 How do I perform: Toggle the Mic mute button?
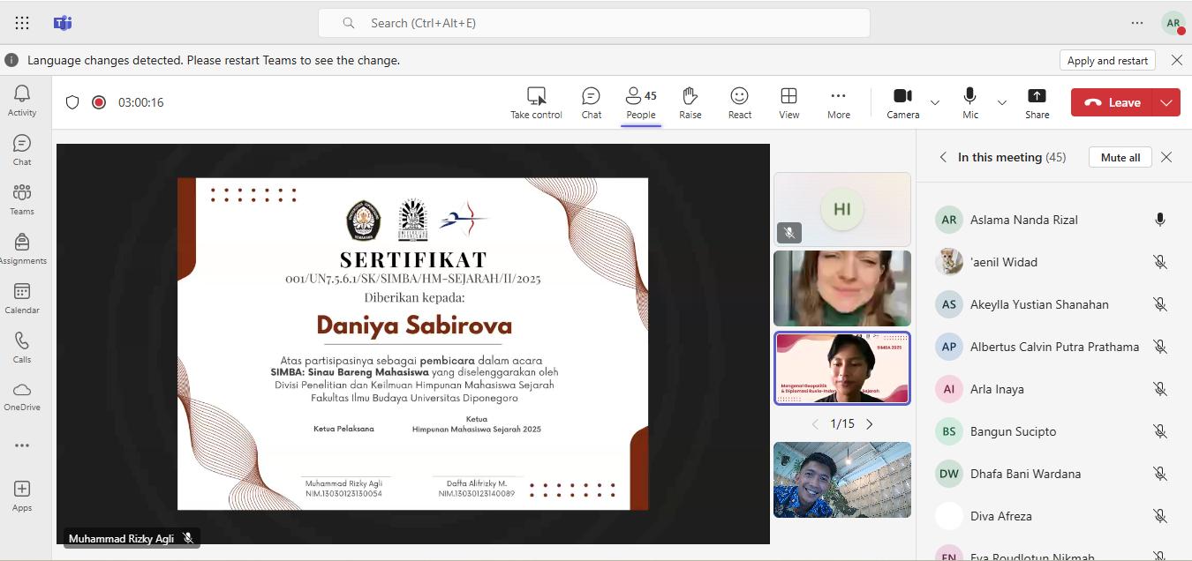(969, 102)
